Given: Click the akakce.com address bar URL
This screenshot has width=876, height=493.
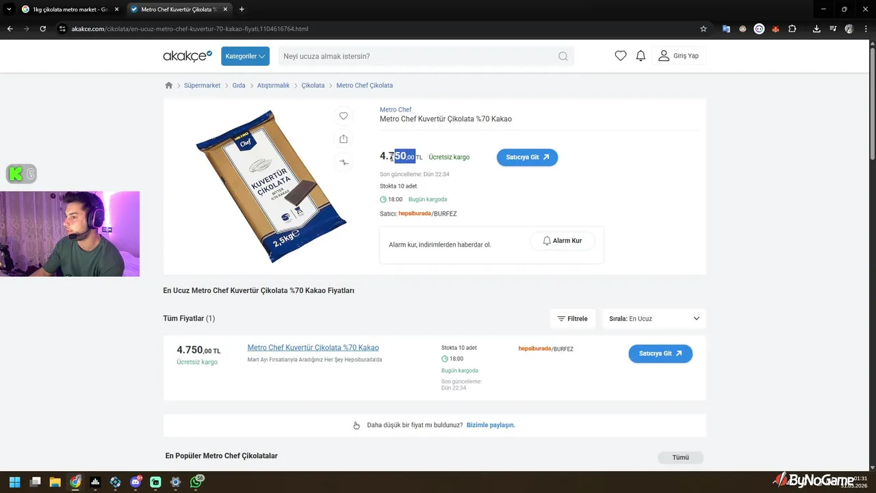Looking at the screenshot, I should click(190, 29).
